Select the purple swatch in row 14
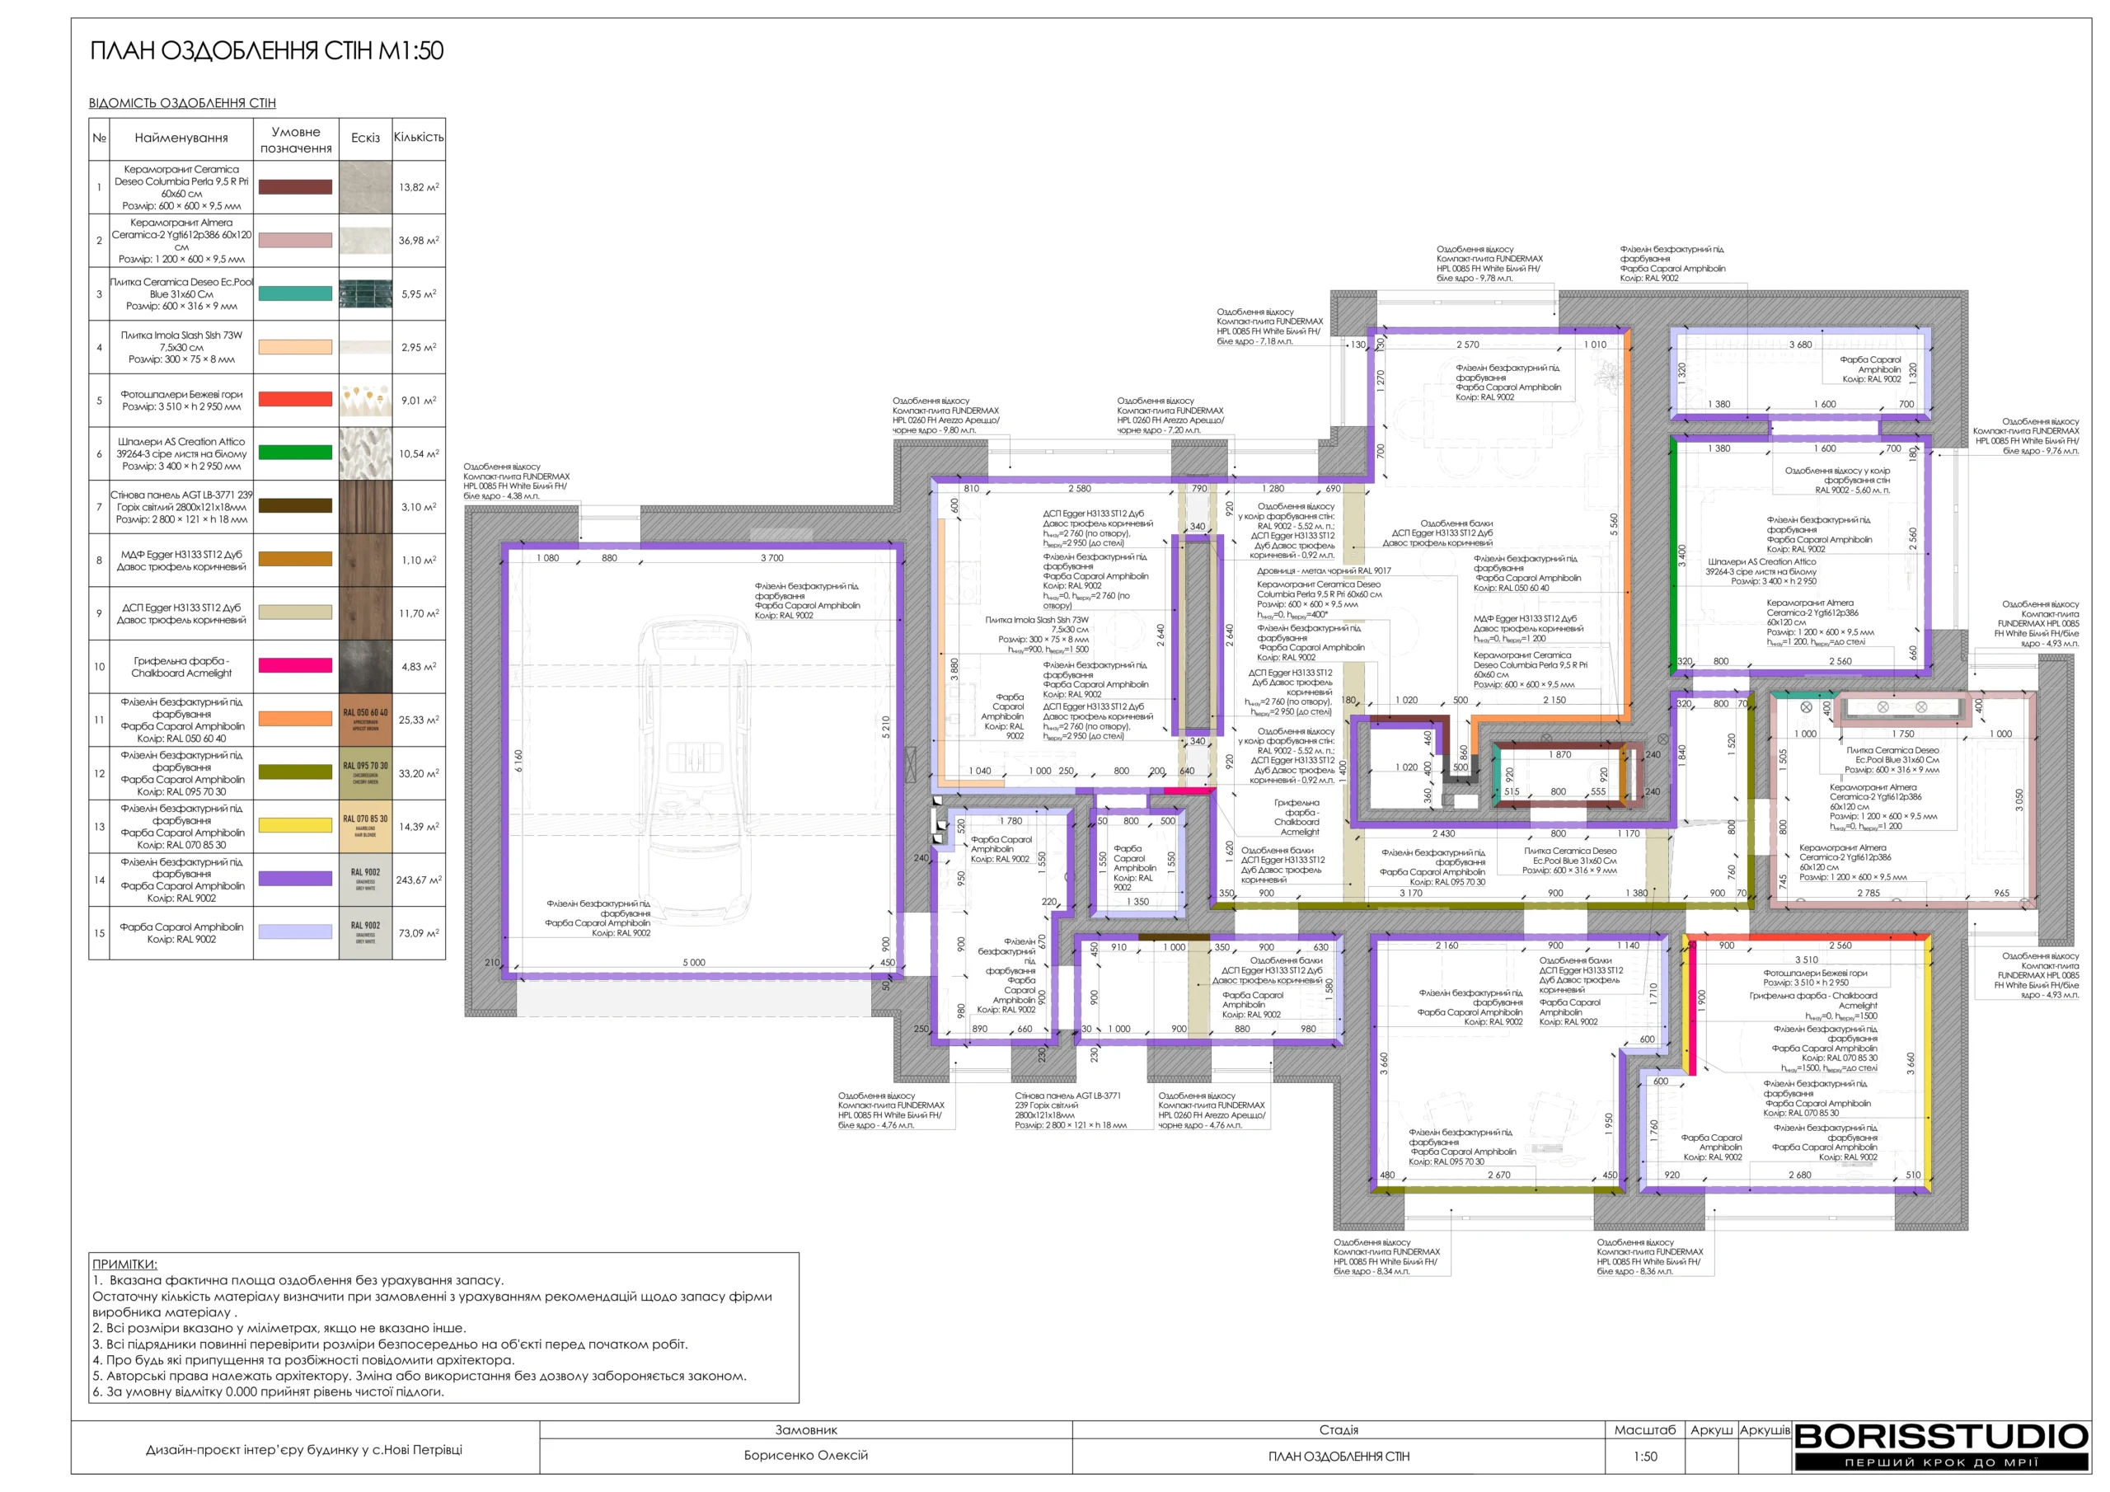2110x1492 pixels. coord(295,880)
